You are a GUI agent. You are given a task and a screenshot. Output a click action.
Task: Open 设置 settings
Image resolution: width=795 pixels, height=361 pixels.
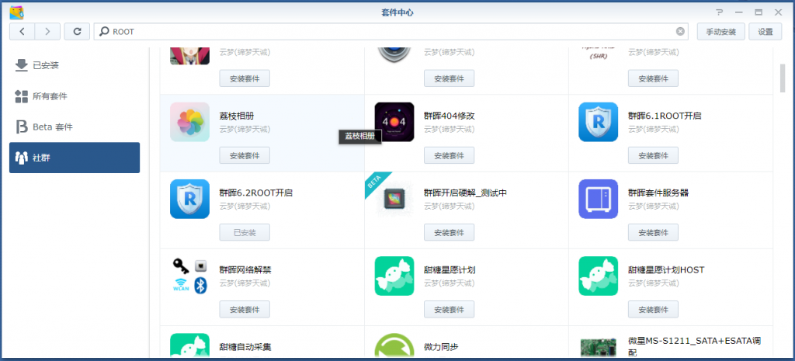tap(765, 31)
